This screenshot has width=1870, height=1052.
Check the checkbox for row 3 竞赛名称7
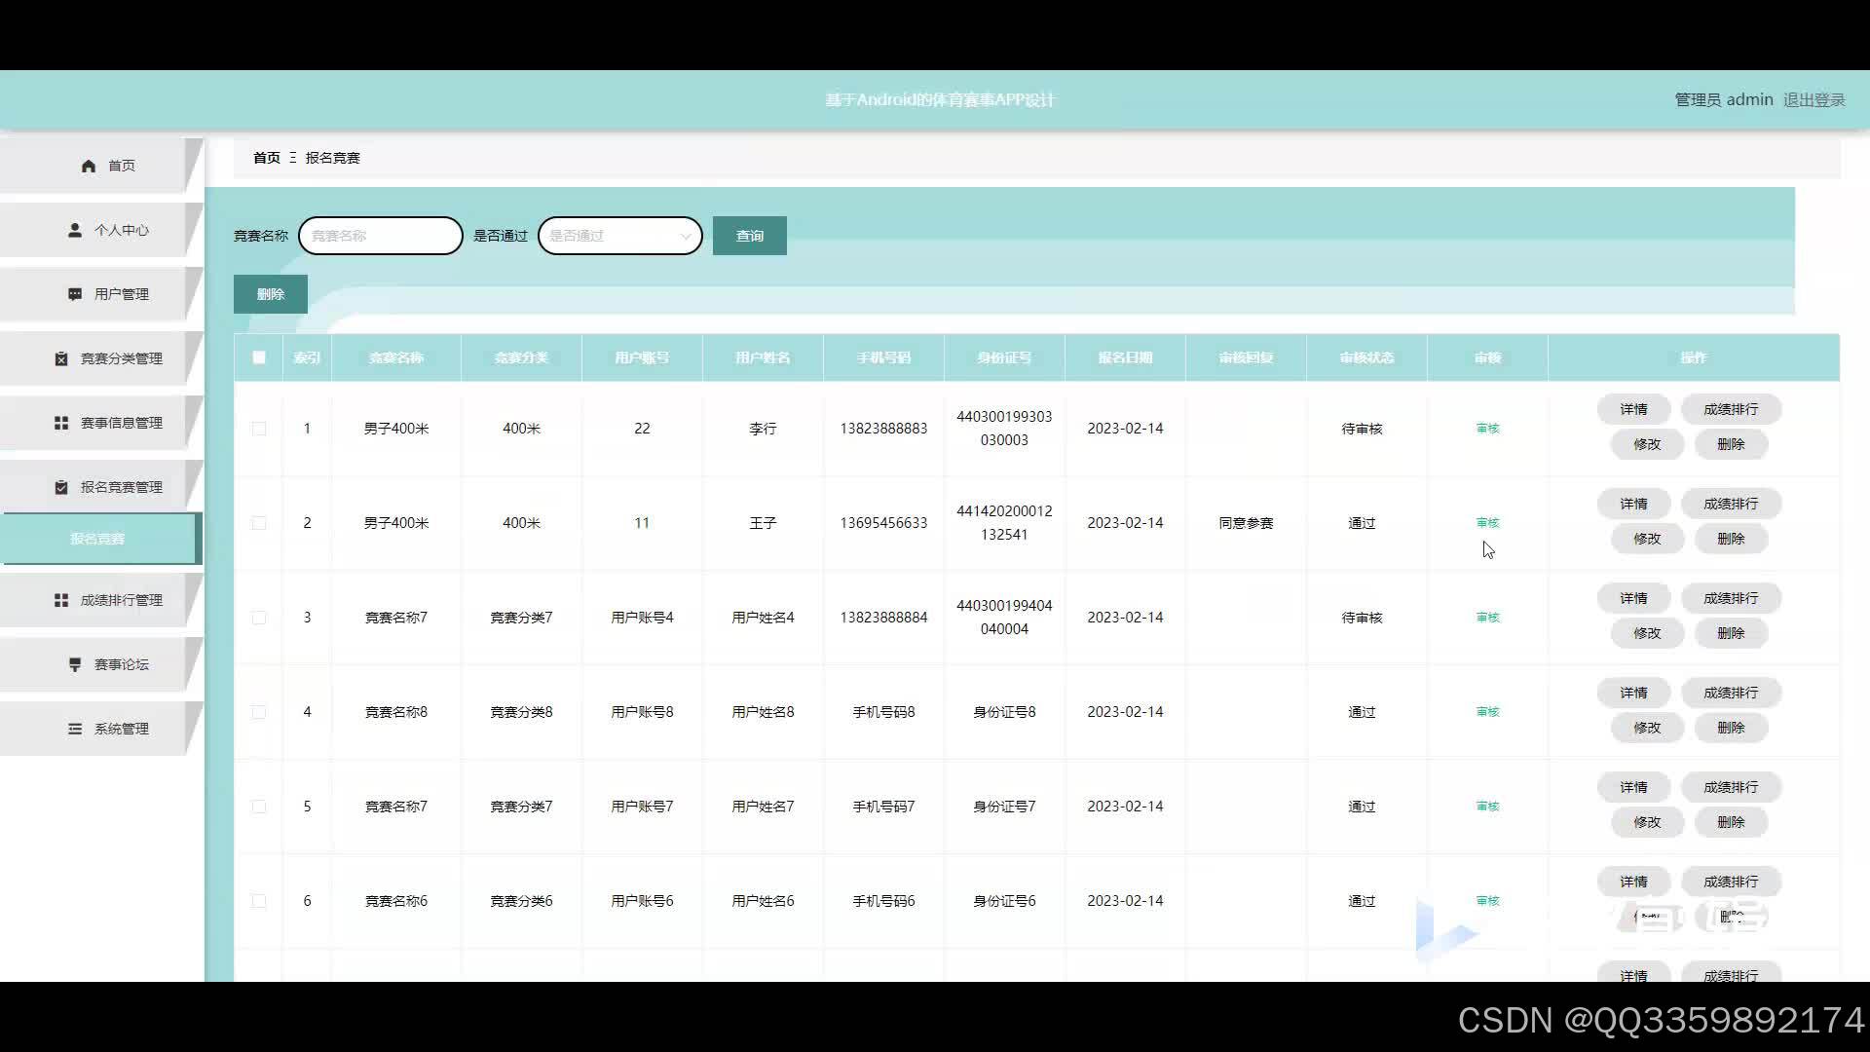point(259,618)
